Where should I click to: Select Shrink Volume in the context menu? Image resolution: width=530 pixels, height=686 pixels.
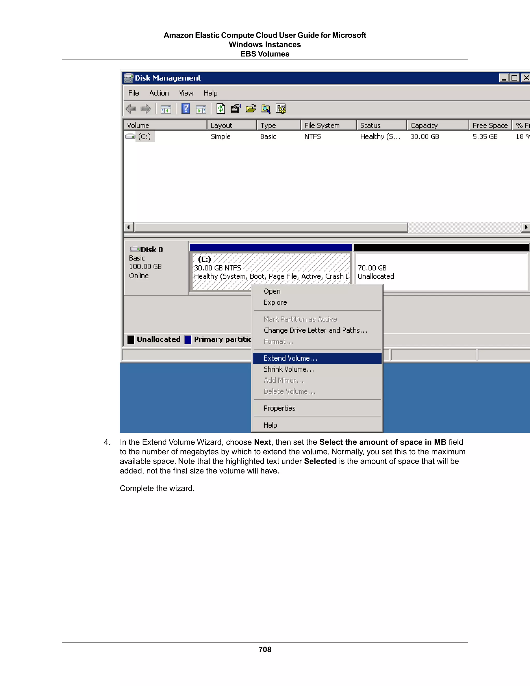click(x=289, y=369)
